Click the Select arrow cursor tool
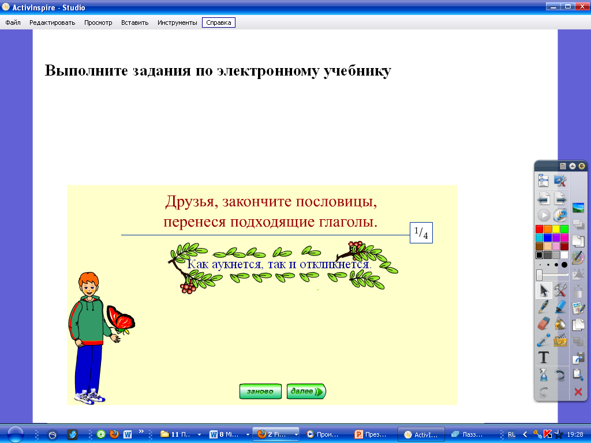591x443 pixels. (x=543, y=290)
